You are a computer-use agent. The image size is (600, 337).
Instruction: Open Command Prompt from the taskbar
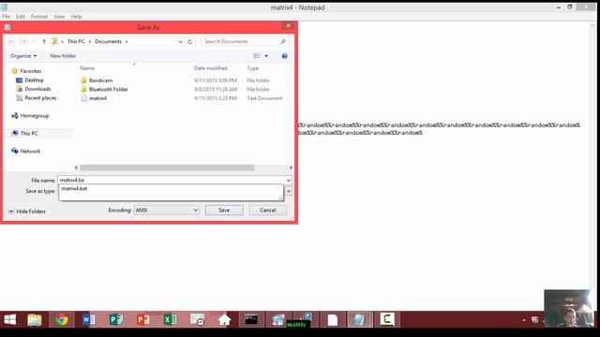click(x=251, y=319)
